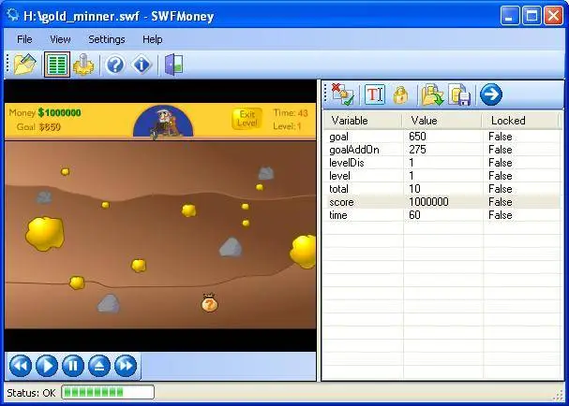Select the level variable row
The width and height of the screenshot is (569, 406).
pos(442,176)
